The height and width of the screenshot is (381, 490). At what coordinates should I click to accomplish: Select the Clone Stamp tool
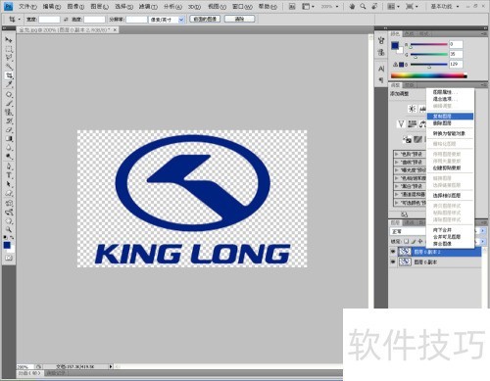(x=9, y=113)
